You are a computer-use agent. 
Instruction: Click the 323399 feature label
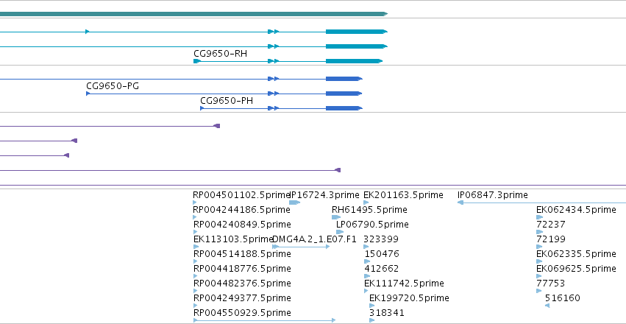click(381, 239)
